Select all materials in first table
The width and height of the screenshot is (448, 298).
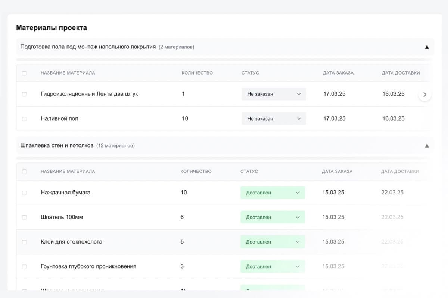[24, 73]
